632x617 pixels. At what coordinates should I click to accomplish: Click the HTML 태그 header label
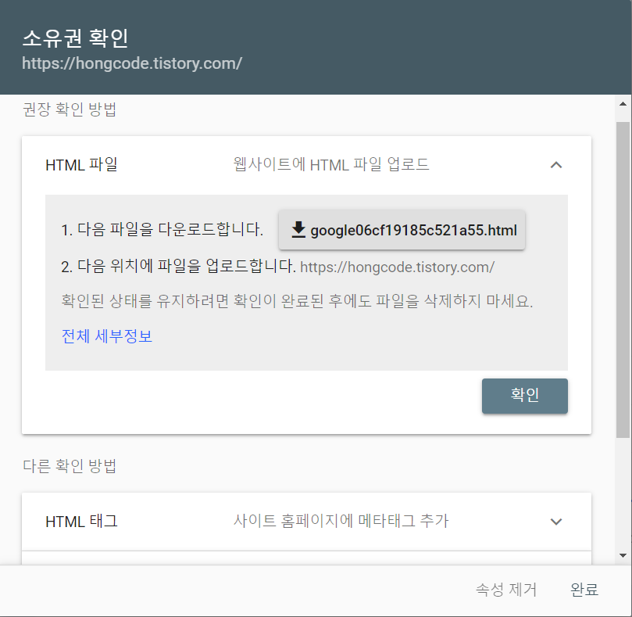[x=81, y=522]
